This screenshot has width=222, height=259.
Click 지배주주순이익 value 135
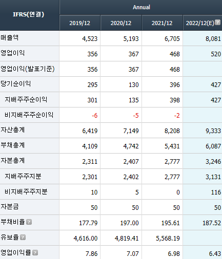(134, 100)
